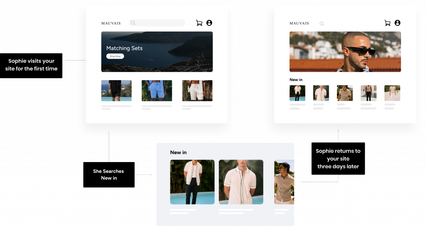
Task: Click the user account icon in the right window
Action: coord(397,23)
